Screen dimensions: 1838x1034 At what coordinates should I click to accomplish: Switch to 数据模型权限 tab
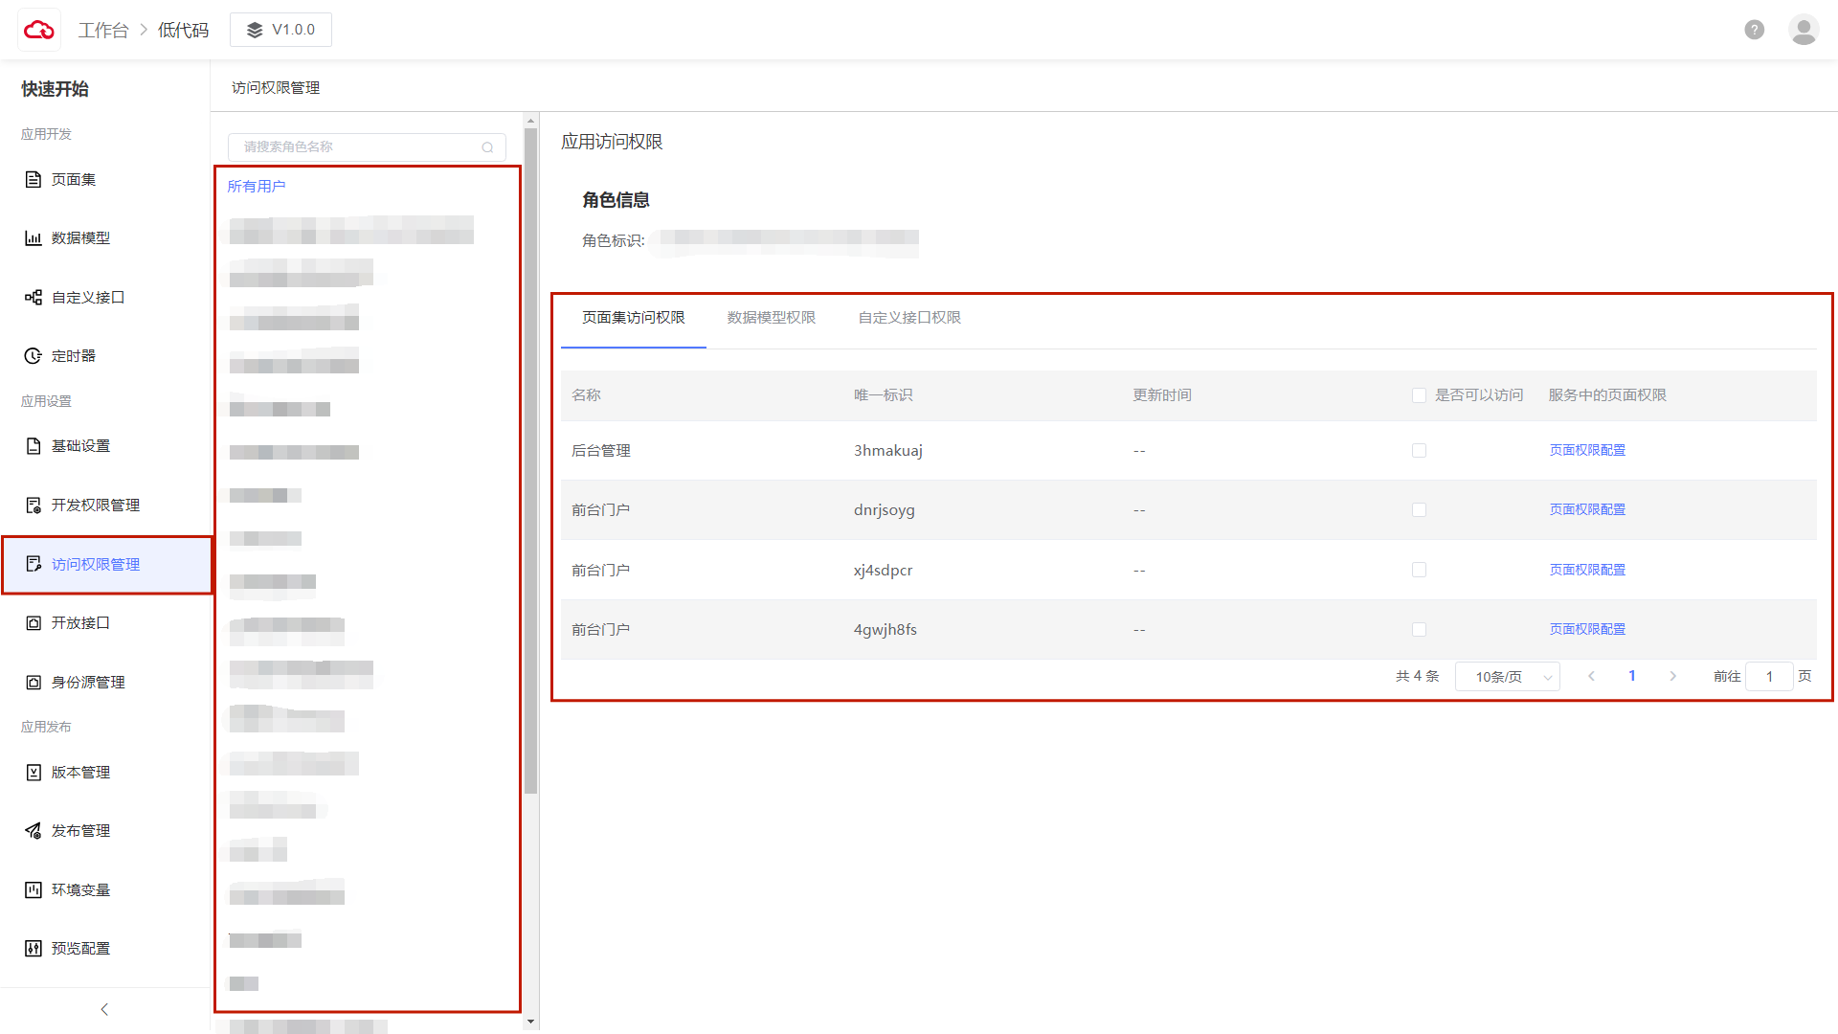tap(772, 318)
